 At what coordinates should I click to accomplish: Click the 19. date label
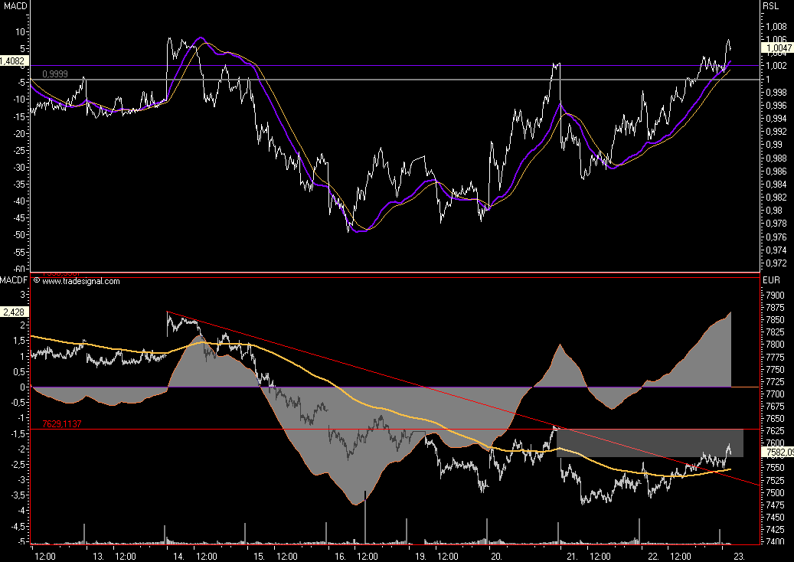[x=421, y=557]
